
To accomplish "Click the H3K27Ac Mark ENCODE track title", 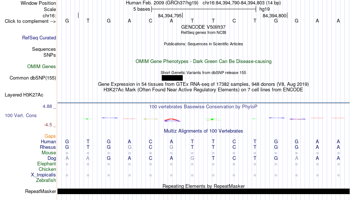I will pyautogui.click(x=203, y=90).
